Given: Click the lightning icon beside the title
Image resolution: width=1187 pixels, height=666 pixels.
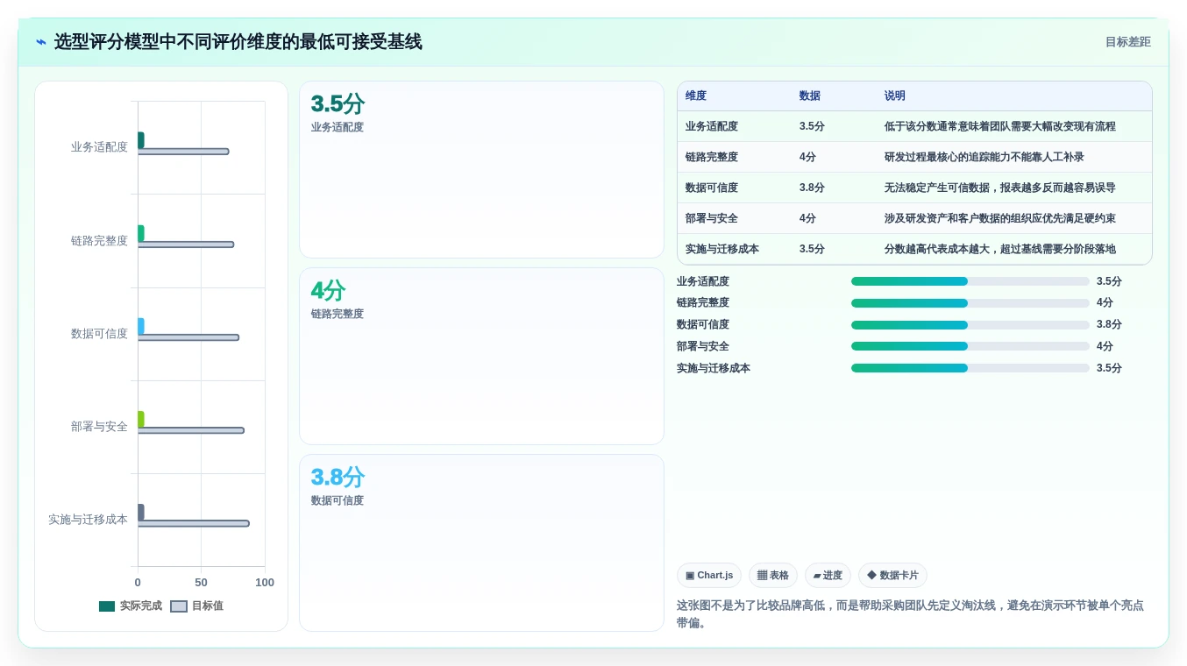Looking at the screenshot, I should (x=41, y=42).
